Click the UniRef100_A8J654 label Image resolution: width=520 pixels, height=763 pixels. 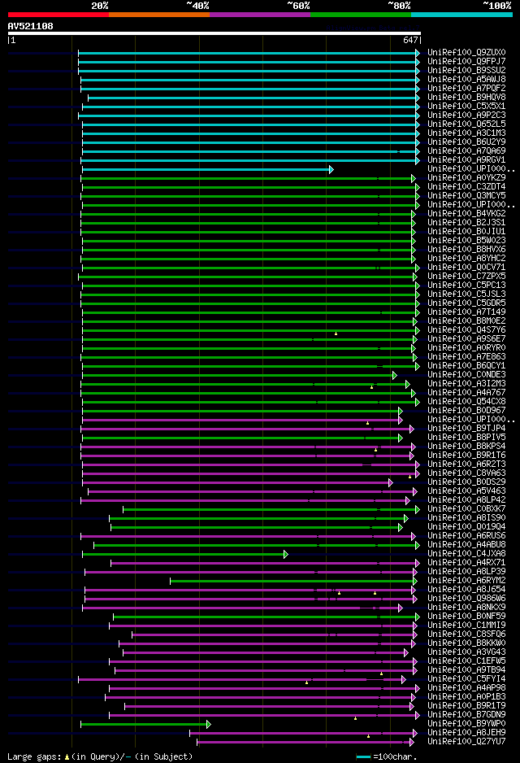click(466, 589)
